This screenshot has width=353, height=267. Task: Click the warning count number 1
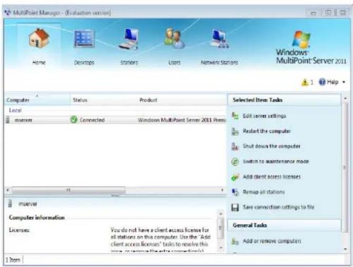[x=312, y=82]
